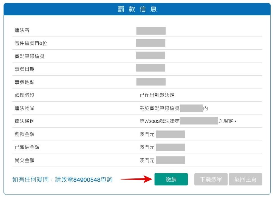
Task: Click the green 繳納 payment button
Action: pos(171,179)
